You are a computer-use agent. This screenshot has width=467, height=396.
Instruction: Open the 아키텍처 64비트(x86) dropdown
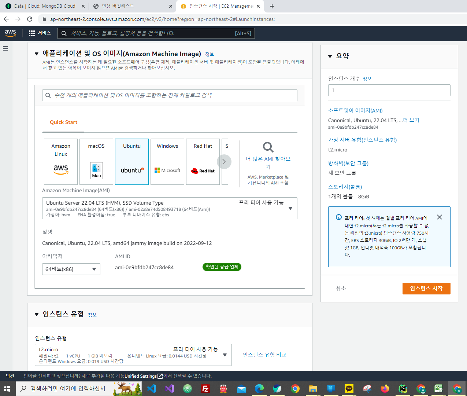[x=71, y=269]
